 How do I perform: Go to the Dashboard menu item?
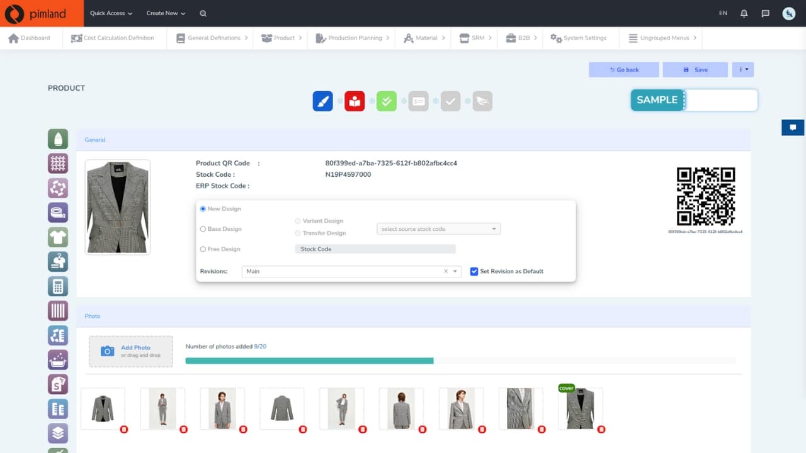(29, 38)
